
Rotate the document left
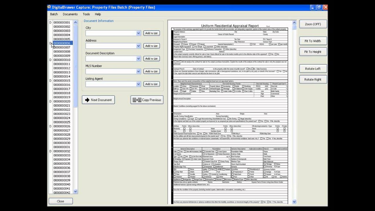313,69
